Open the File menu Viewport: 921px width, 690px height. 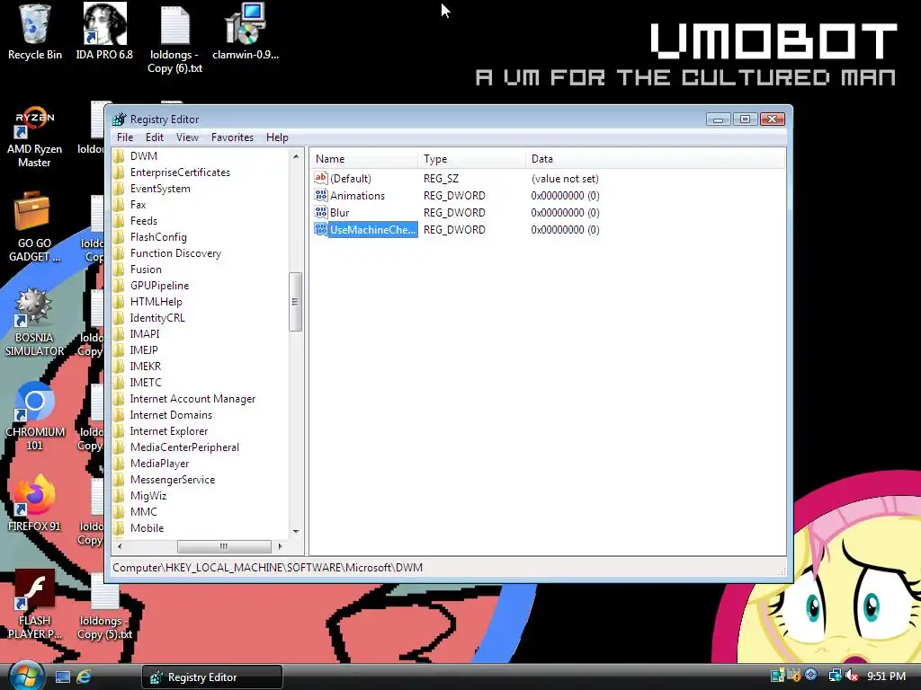click(124, 137)
